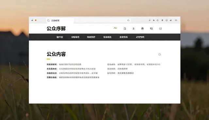Viewport: 209px width, 120px height.
Task: Click the green squiggle icon in site header
Action: tap(115, 28)
